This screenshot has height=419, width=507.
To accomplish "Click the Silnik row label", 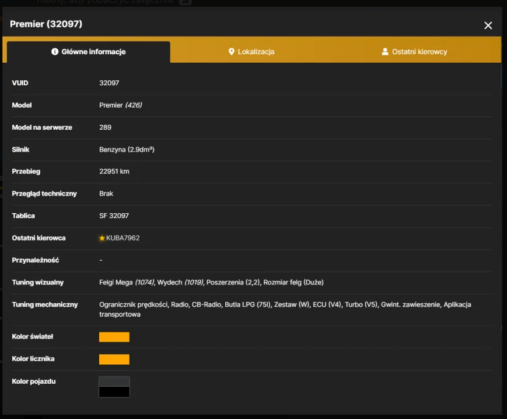I will [x=20, y=149].
